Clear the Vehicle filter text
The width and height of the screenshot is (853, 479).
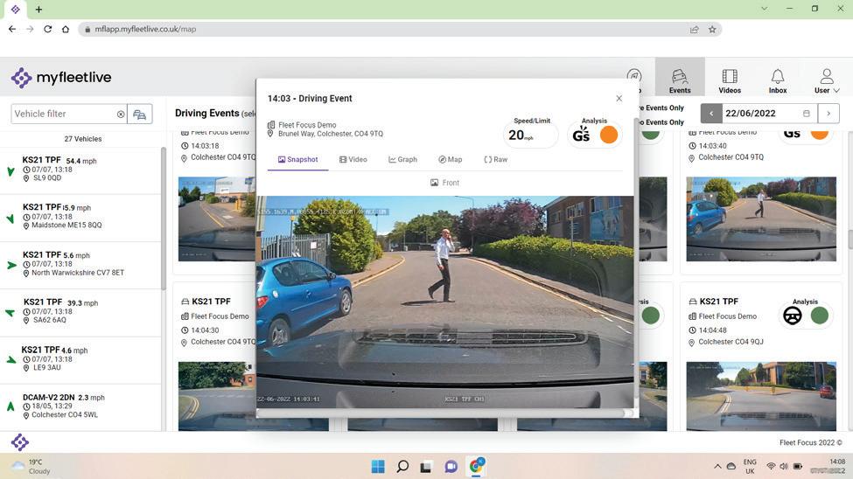121,115
